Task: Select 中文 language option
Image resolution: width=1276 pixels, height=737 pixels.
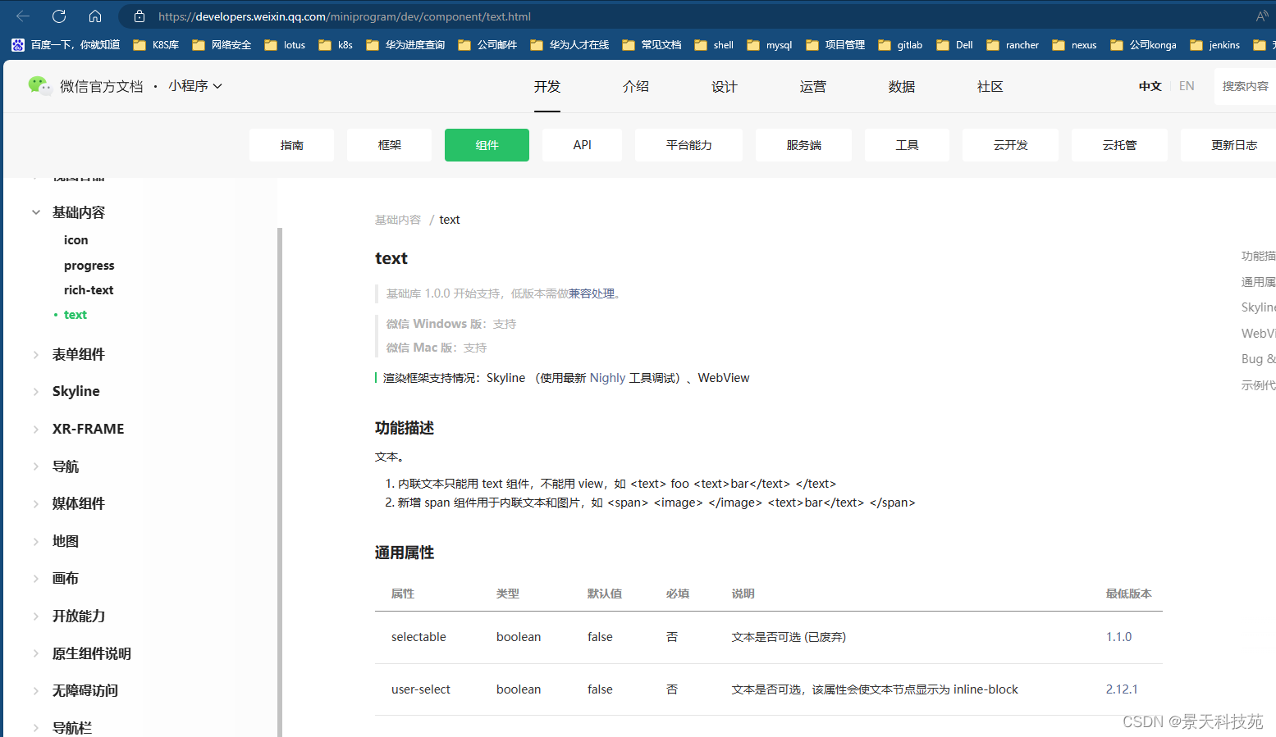Action: click(x=1150, y=86)
